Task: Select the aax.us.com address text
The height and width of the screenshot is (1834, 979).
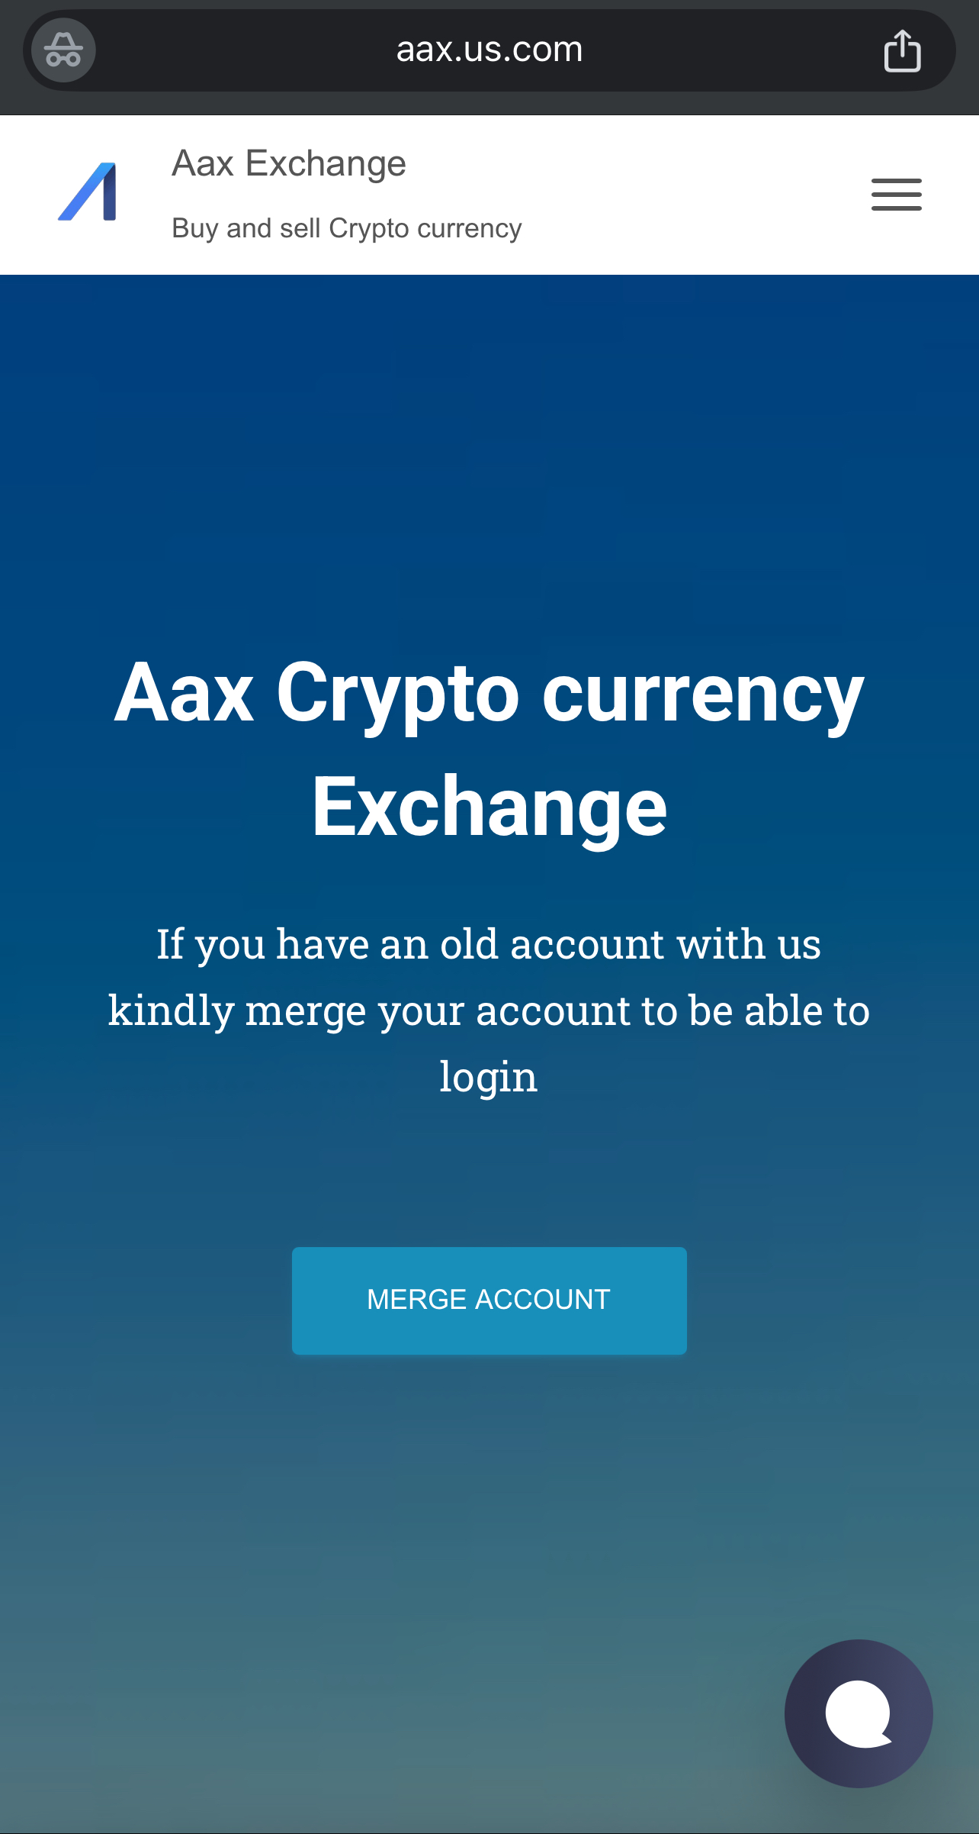Action: click(489, 50)
